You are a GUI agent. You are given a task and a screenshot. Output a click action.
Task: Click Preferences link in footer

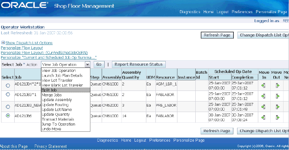pyautogui.click(x=160, y=140)
